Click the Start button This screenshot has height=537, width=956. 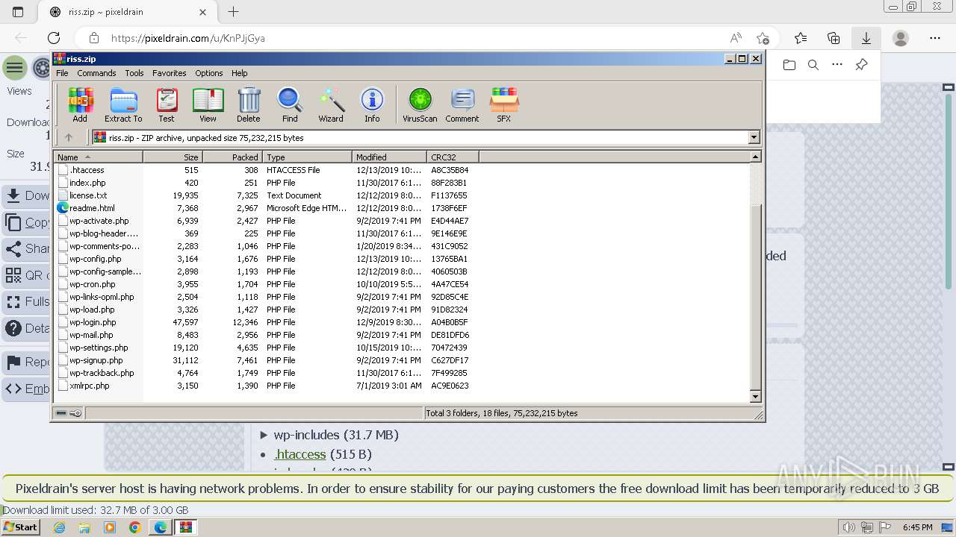pos(21,527)
